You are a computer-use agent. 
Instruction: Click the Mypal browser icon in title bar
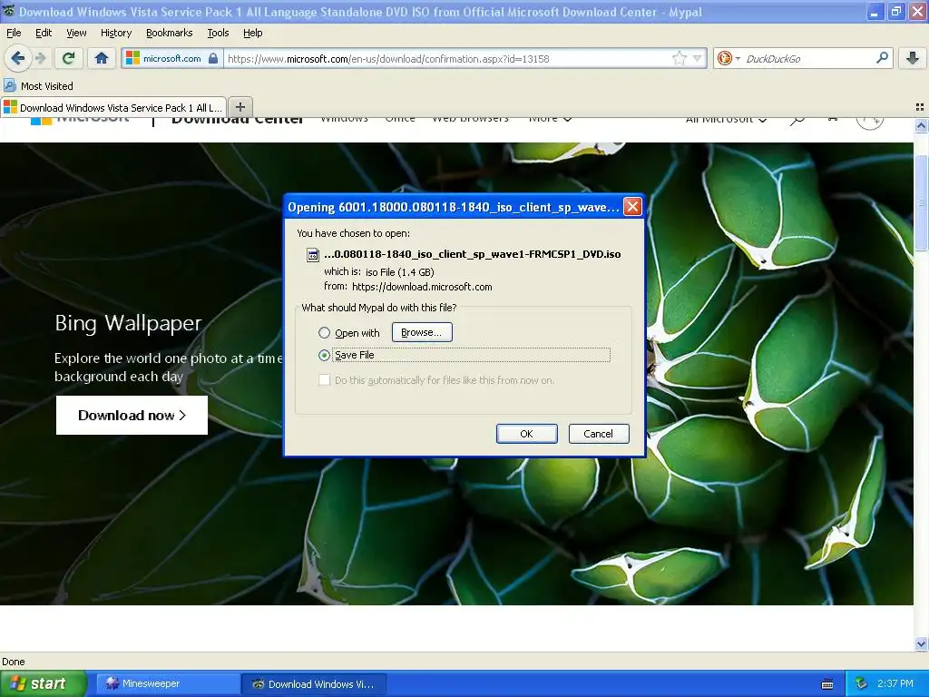[8, 11]
